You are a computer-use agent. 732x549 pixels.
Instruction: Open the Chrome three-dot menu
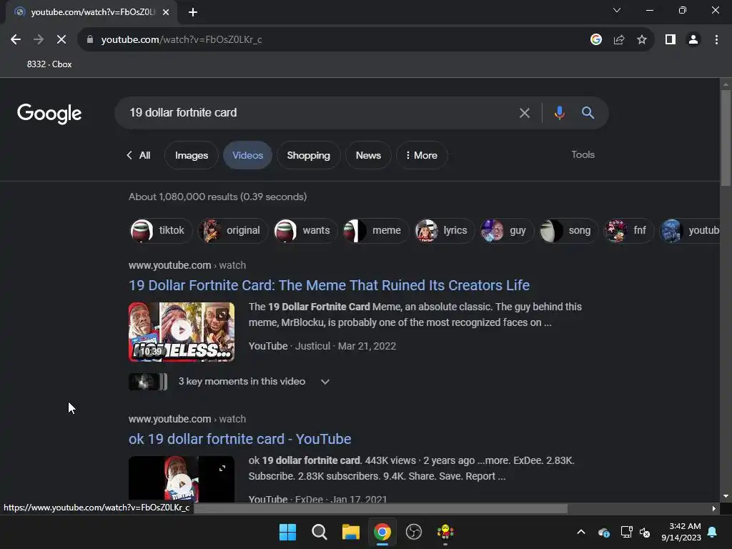coord(716,40)
